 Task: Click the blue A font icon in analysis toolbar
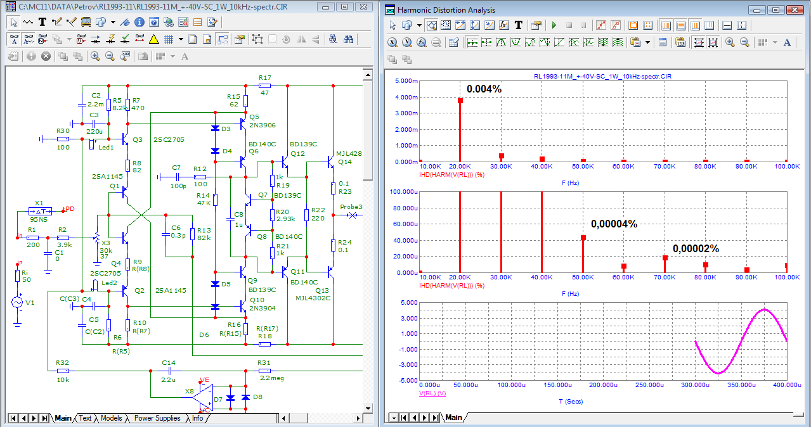click(x=787, y=42)
